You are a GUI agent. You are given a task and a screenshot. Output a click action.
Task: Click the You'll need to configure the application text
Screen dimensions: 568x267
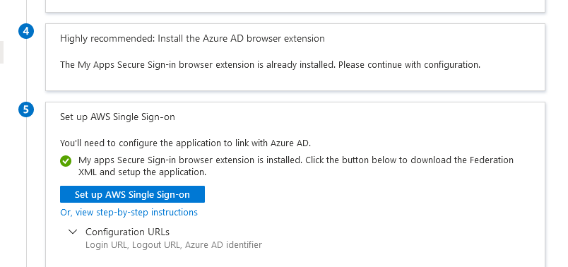[186, 143]
